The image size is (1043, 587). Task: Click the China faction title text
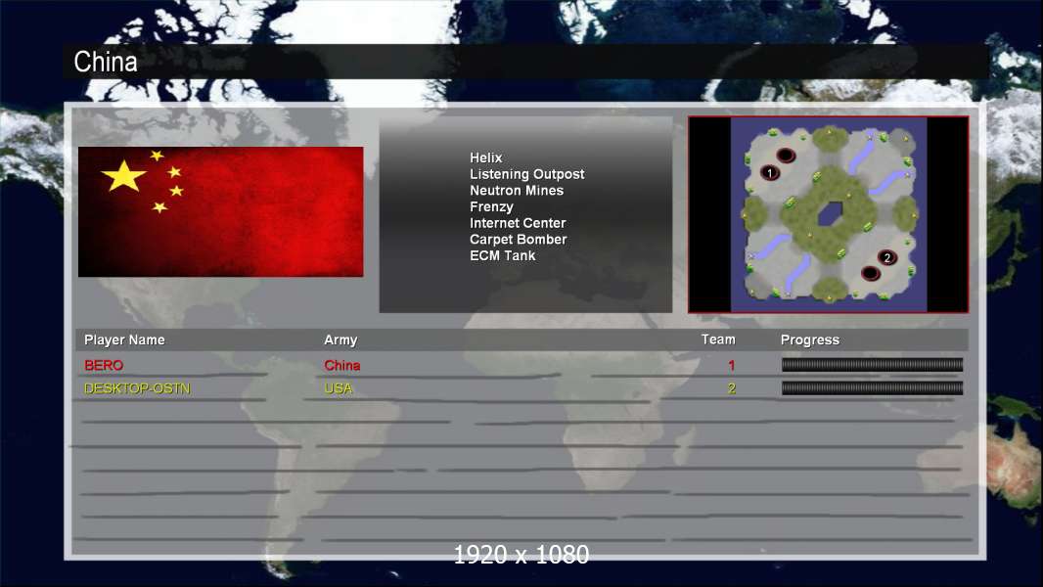tap(105, 62)
